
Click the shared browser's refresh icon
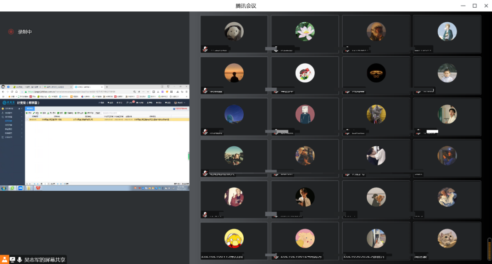pos(12,92)
